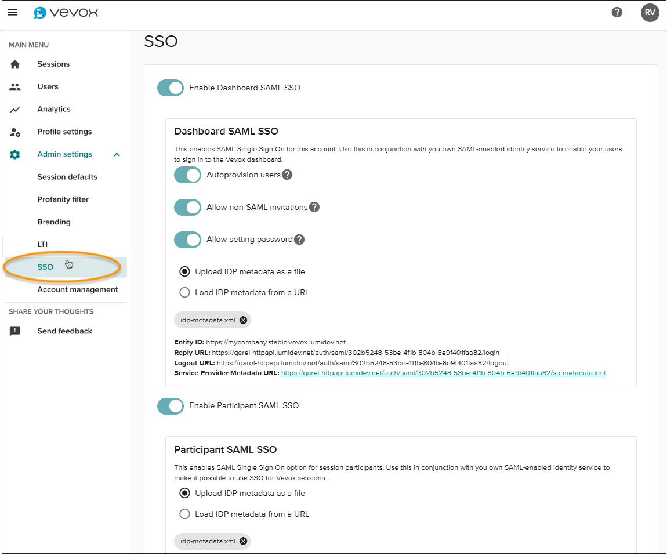This screenshot has width=667, height=555.
Task: Open Branding submenu item
Action: (x=54, y=222)
